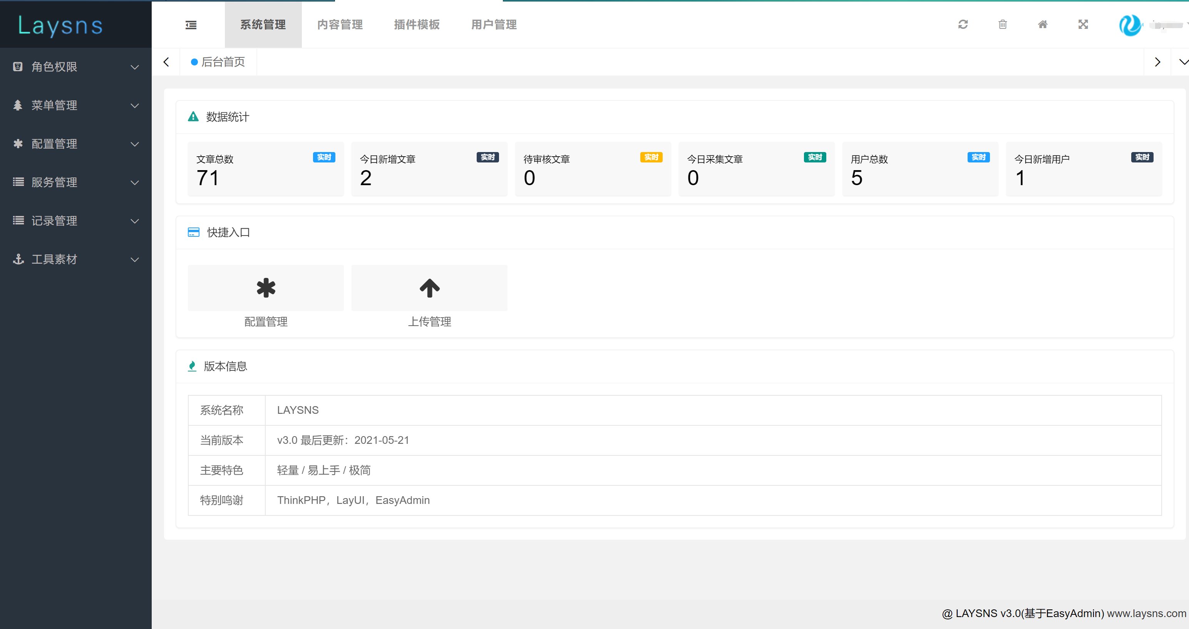Click the Laysns logo
Image resolution: width=1189 pixels, height=629 pixels.
(x=60, y=25)
